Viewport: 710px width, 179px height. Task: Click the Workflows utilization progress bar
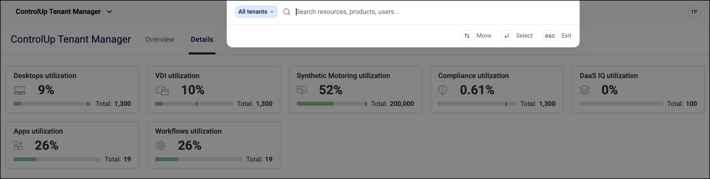199,159
